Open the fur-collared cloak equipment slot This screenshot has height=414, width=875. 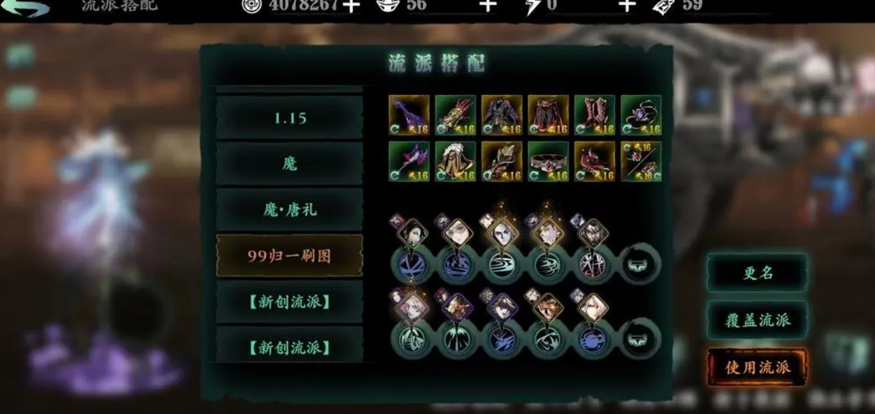pyautogui.click(x=455, y=161)
